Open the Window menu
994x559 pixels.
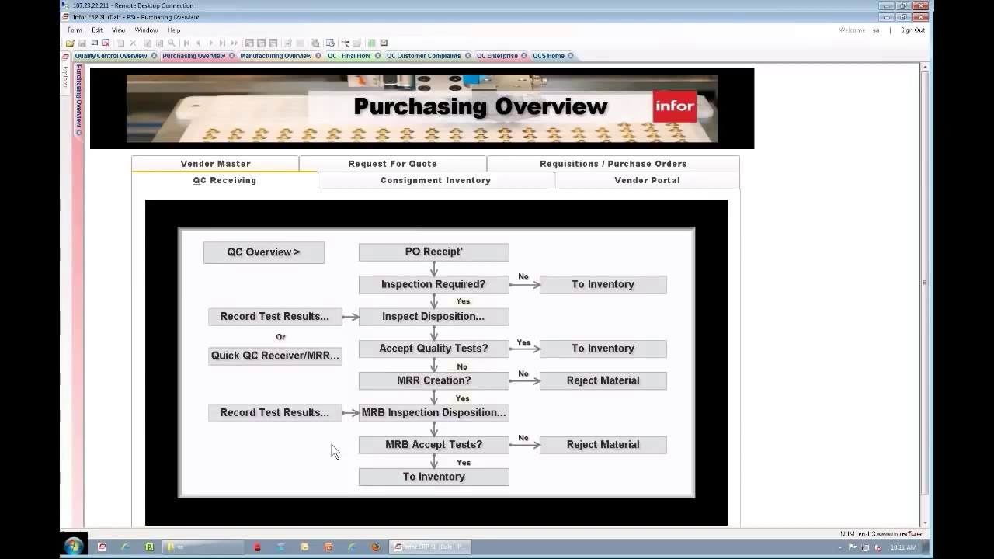point(146,30)
